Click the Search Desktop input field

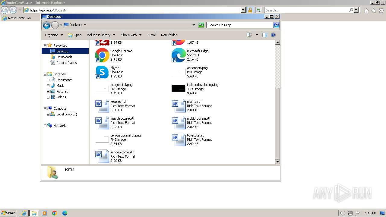(240, 25)
